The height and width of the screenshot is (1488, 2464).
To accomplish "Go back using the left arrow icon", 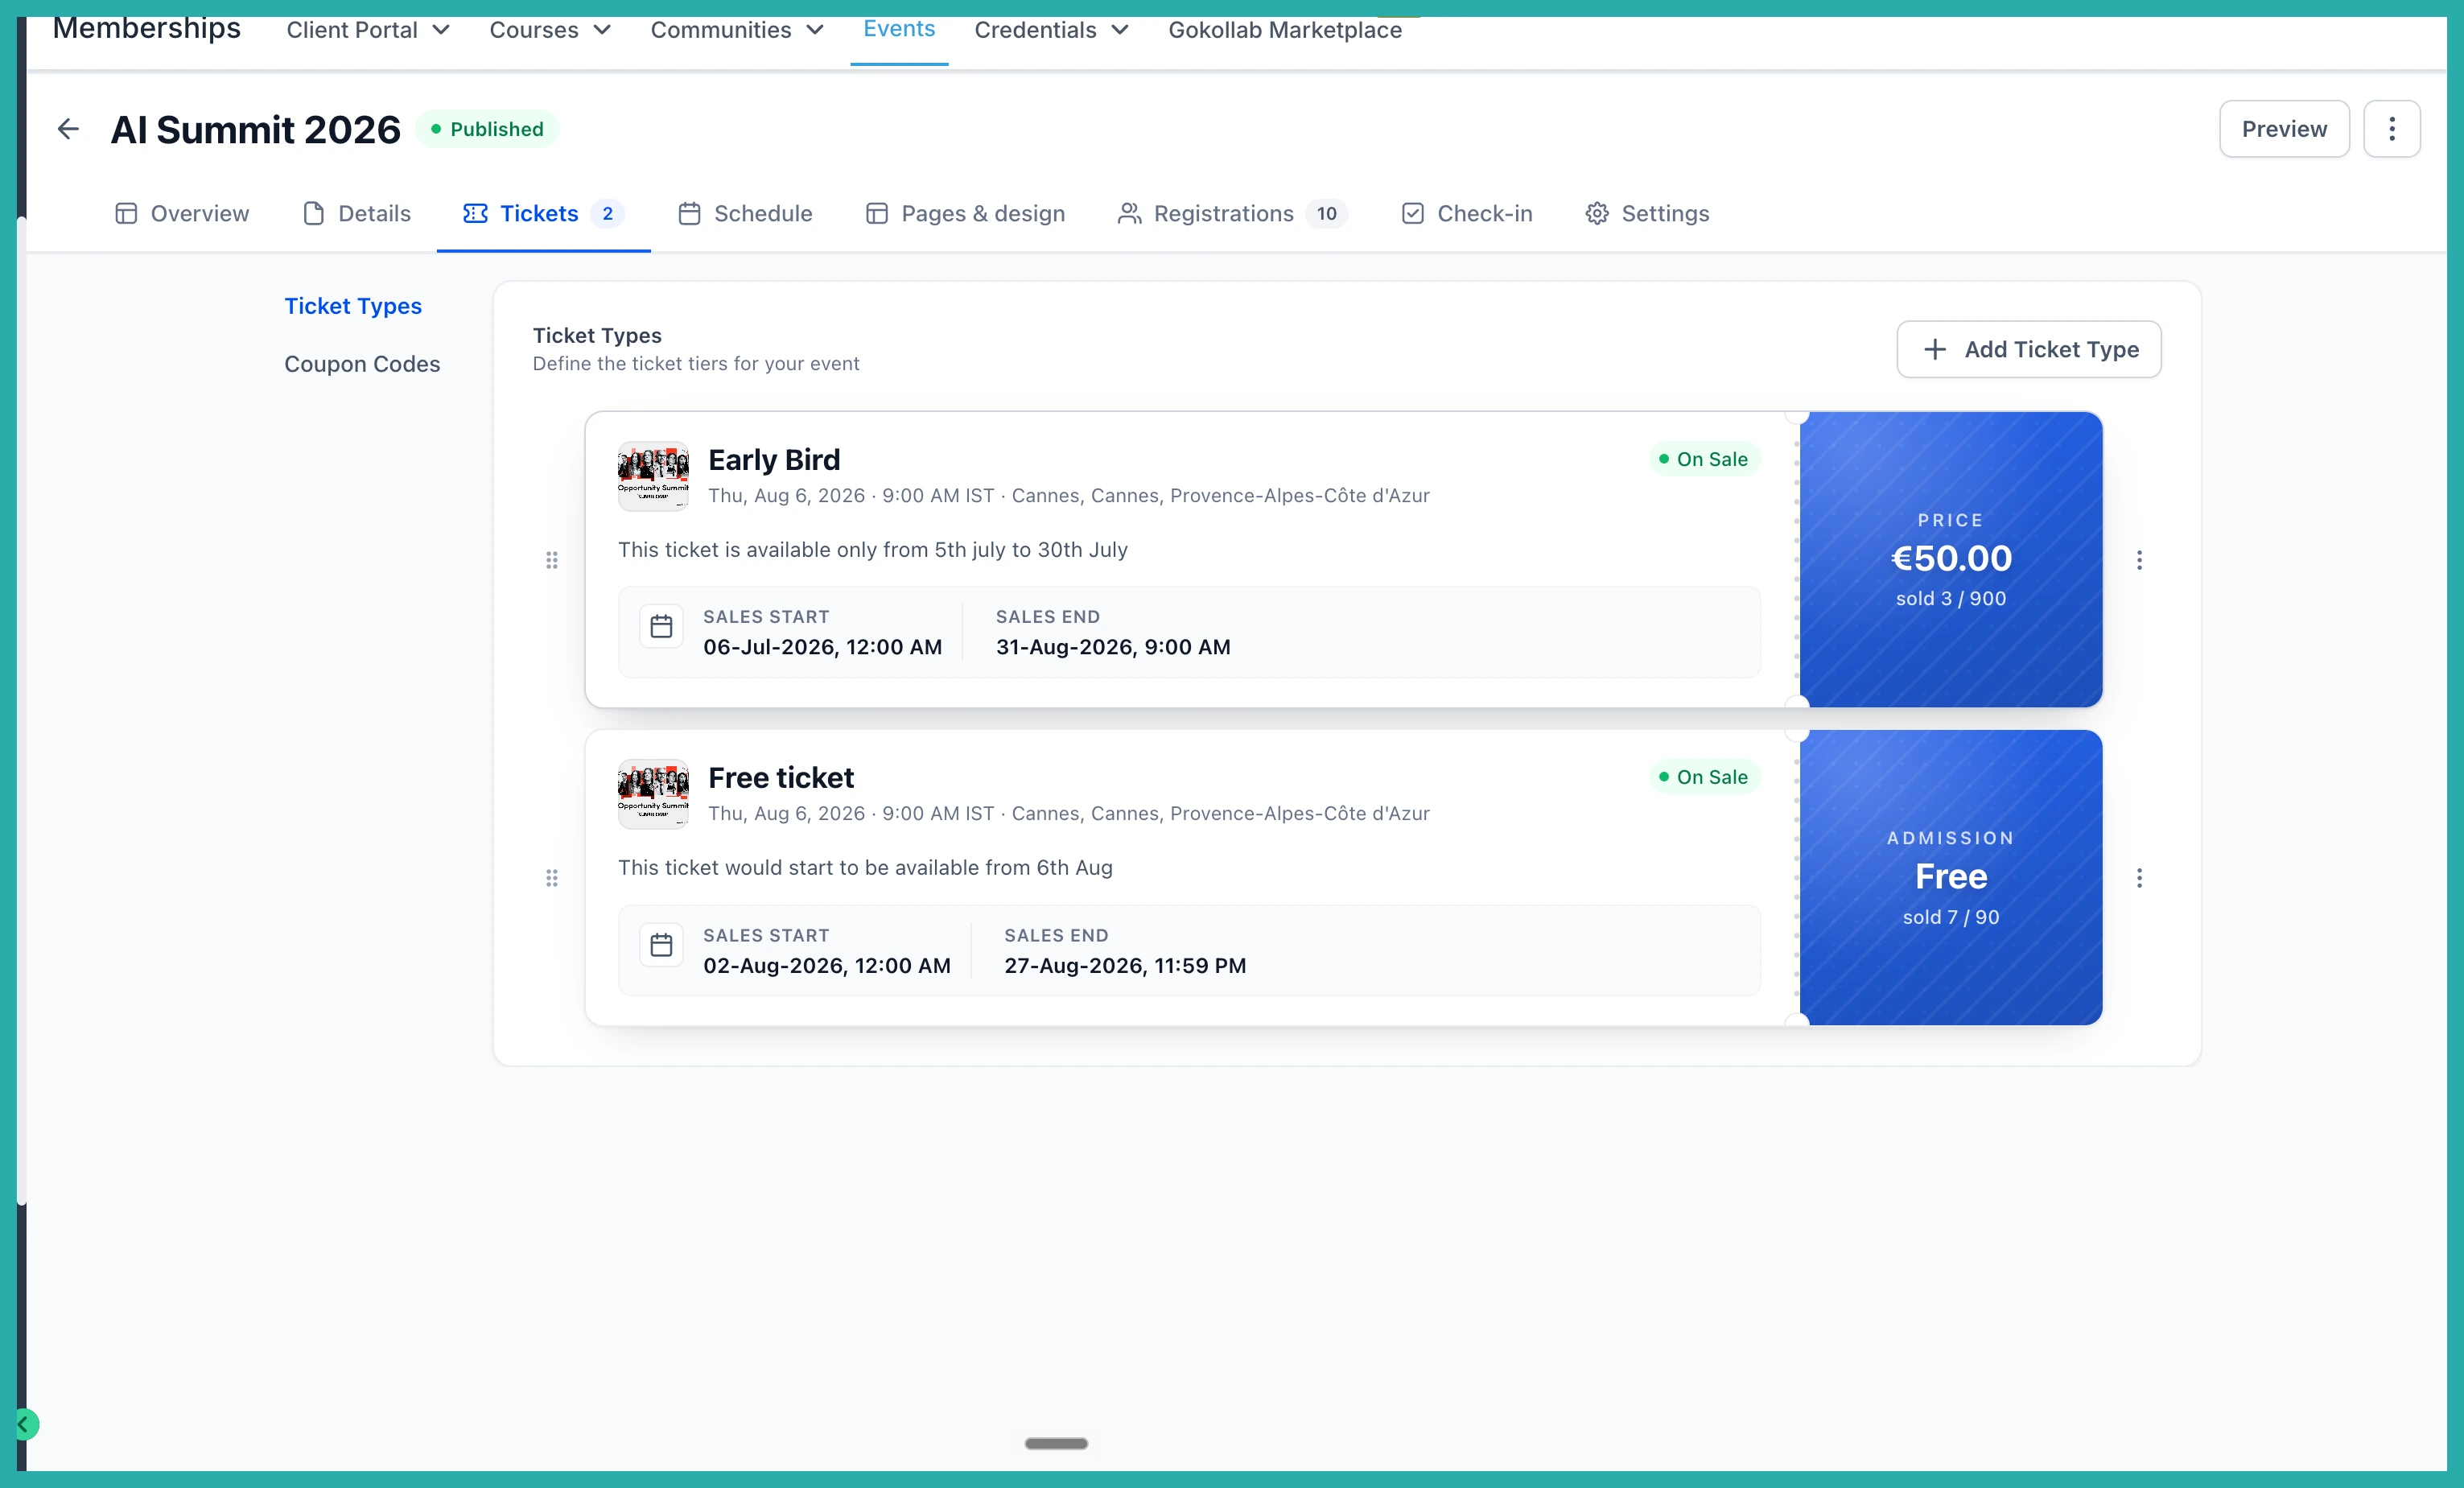I will [x=68, y=129].
